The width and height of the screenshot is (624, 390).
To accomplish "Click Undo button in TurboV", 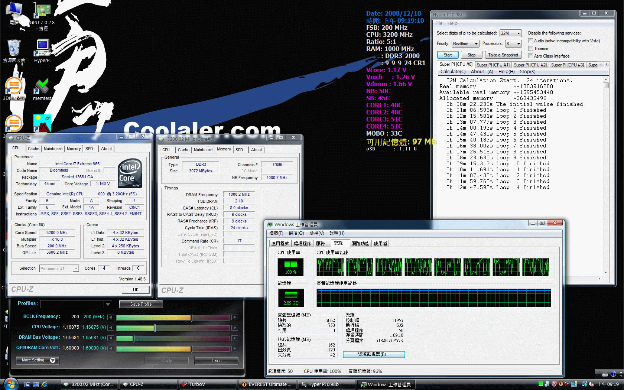I will [x=217, y=361].
